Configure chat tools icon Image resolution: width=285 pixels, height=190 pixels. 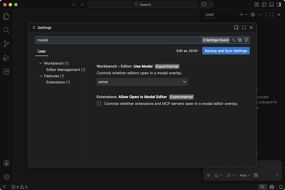(x=256, y=175)
